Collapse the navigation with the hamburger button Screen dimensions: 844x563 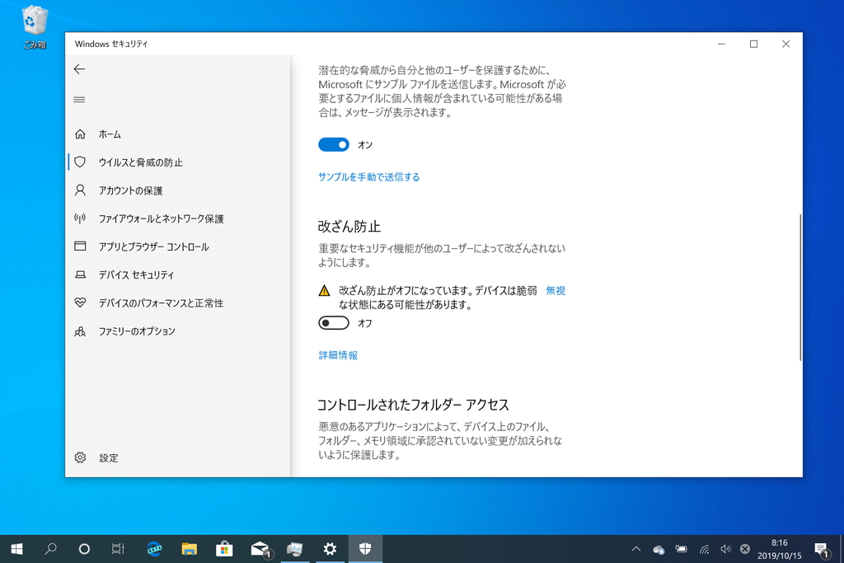(79, 99)
